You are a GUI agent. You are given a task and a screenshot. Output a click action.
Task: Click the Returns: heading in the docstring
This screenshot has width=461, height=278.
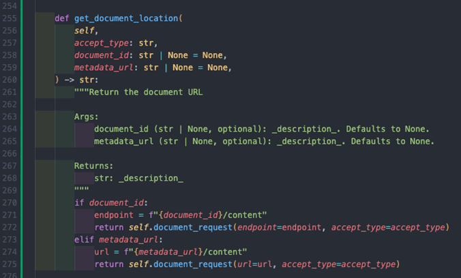coord(94,166)
